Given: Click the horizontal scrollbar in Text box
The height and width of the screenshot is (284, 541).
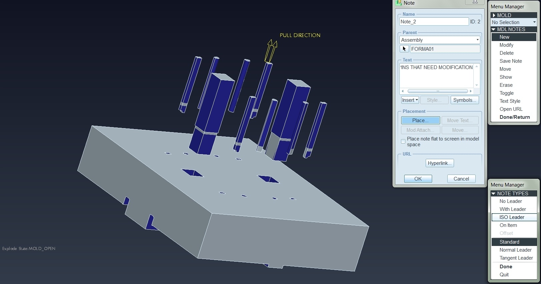Looking at the screenshot, I should pos(438,91).
